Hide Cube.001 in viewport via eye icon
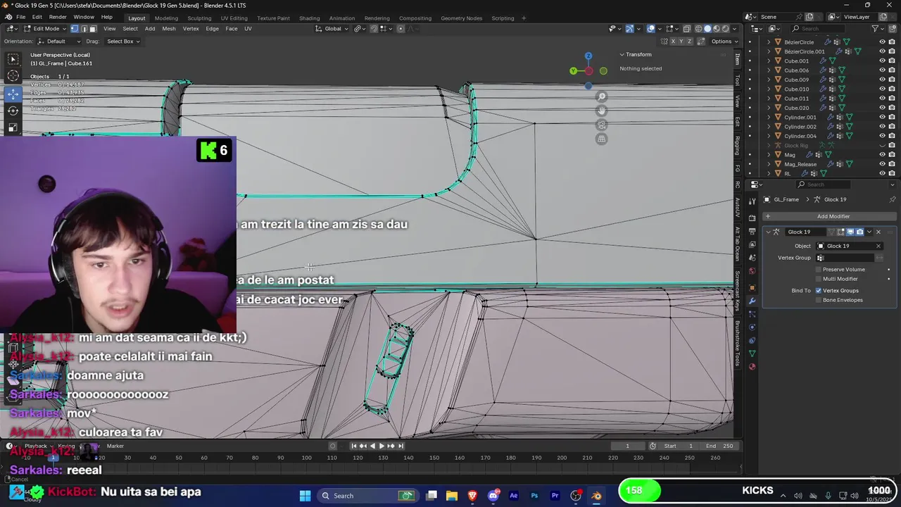Viewport: 901px width, 507px height. click(x=882, y=61)
